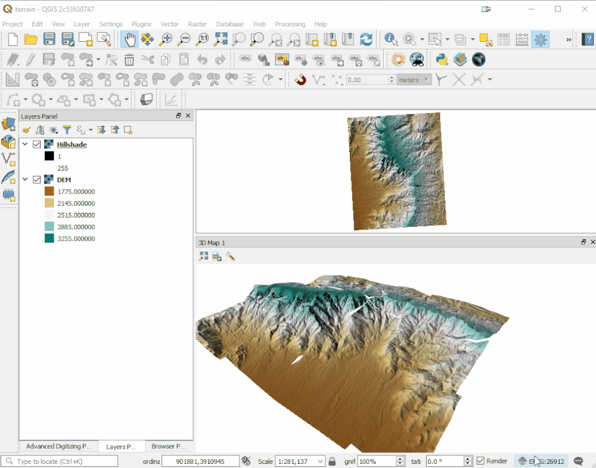Click the black Hillshade value 1 swatch
The width and height of the screenshot is (596, 468).
[49, 156]
